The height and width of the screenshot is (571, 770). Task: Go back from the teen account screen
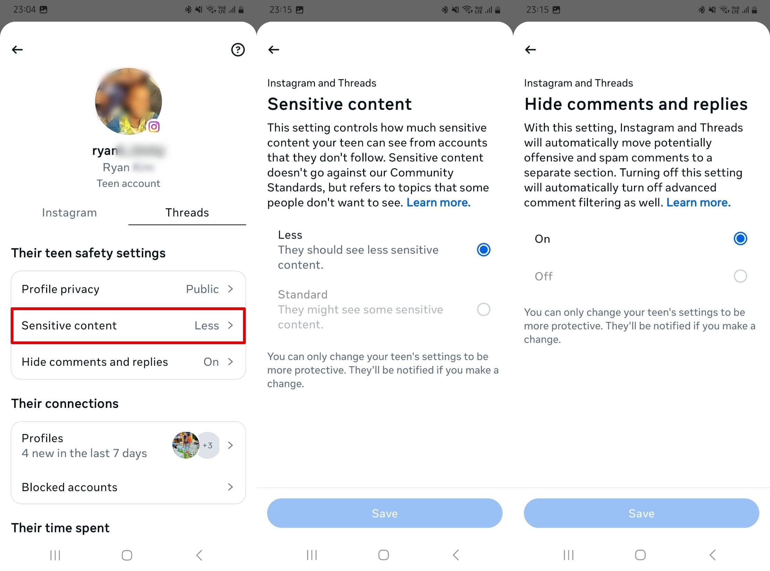pos(17,50)
